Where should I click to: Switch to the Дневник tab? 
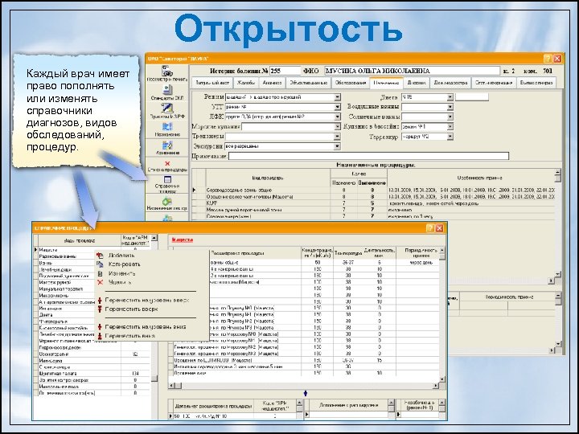tap(417, 83)
